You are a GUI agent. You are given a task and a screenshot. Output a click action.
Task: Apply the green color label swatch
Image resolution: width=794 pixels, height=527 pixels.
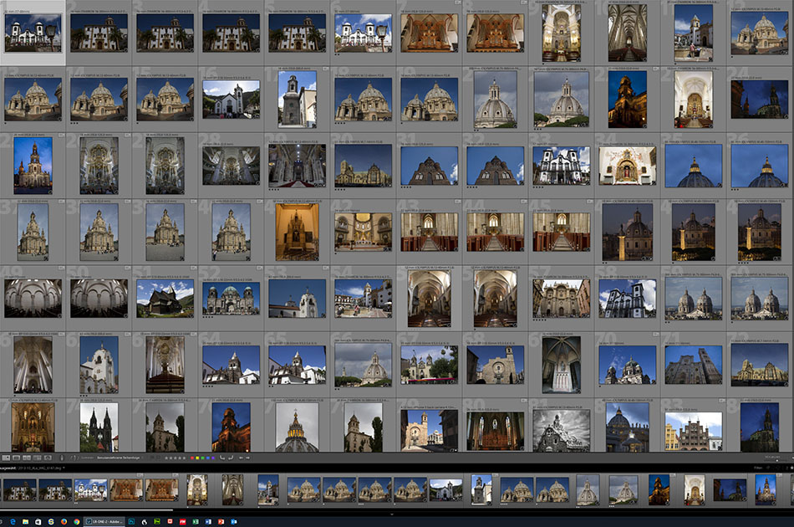point(202,458)
